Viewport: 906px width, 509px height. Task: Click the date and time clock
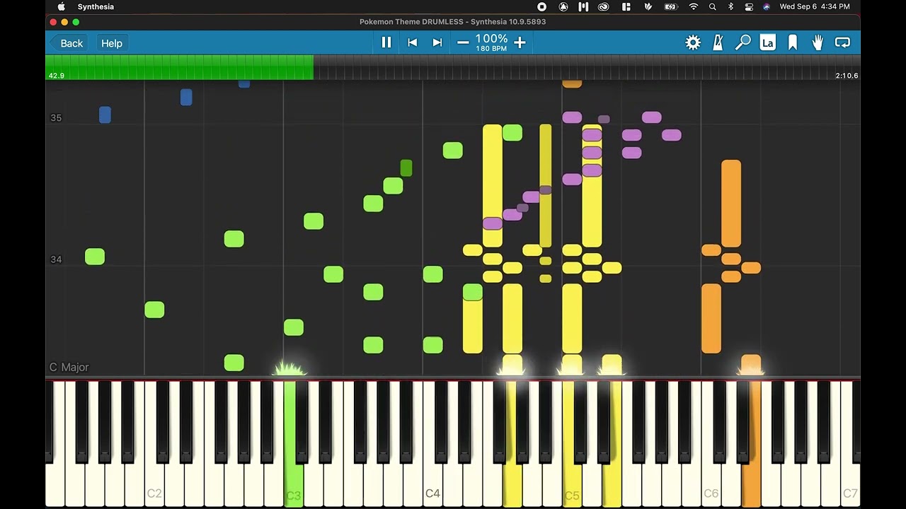pos(815,6)
